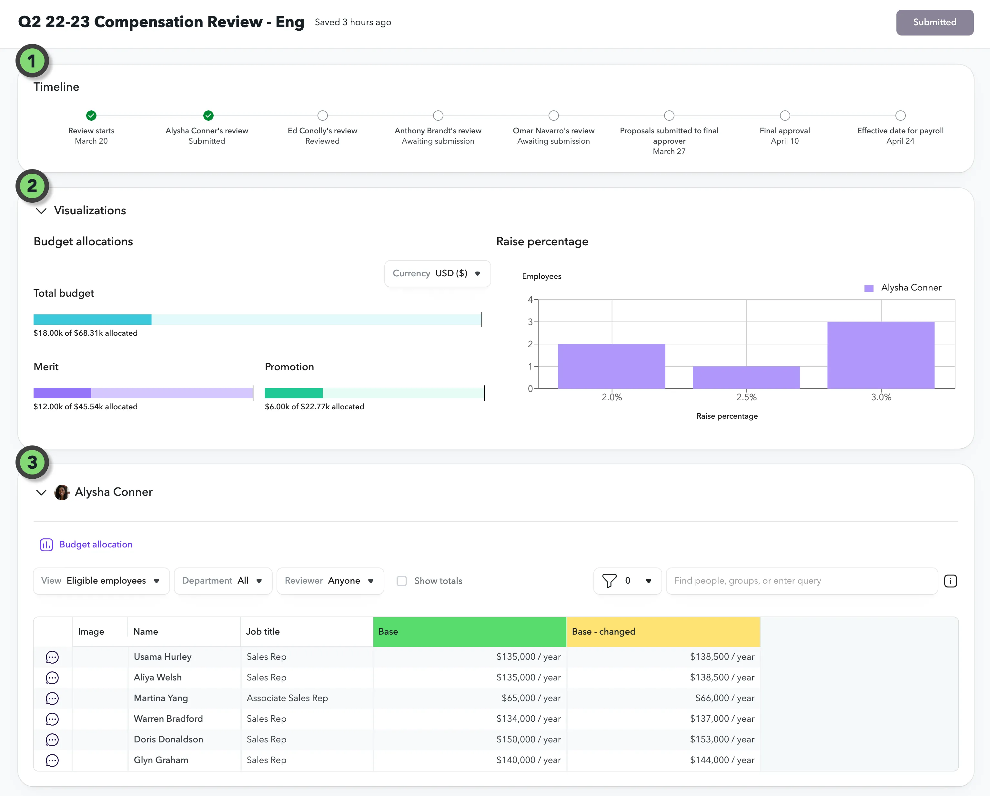Select Ed Conolly's review timeline marker
The width and height of the screenshot is (990, 796).
tap(323, 115)
